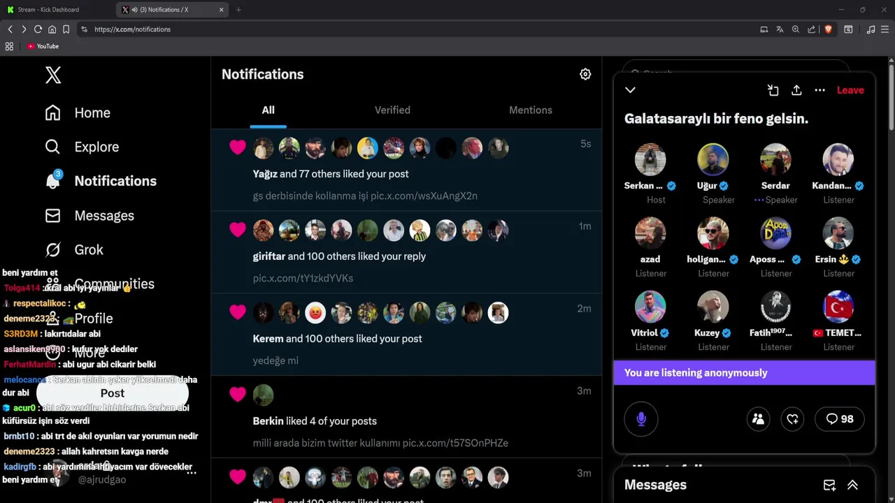Image resolution: width=895 pixels, height=503 pixels.
Task: Click the address bar URL
Action: [132, 29]
